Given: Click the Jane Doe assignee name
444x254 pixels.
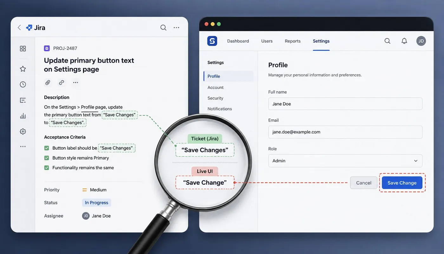Looking at the screenshot, I should pos(101,216).
